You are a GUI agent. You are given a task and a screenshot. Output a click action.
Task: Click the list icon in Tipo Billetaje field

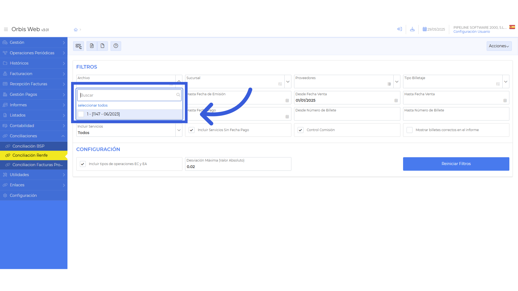498,84
